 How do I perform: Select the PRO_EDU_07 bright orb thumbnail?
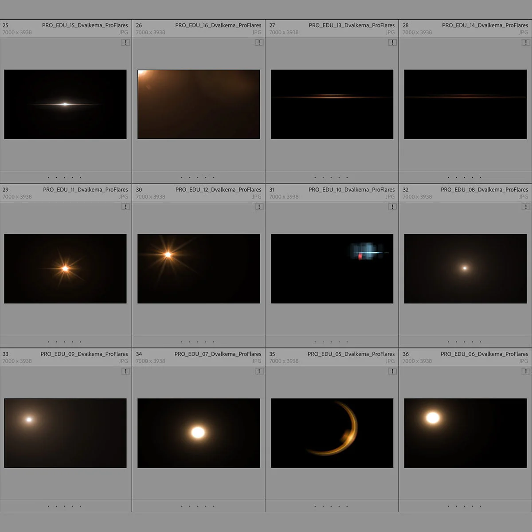click(199, 433)
